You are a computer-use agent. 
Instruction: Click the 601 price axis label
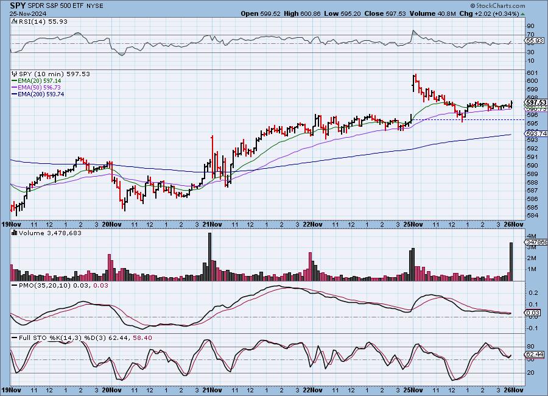(x=532, y=72)
